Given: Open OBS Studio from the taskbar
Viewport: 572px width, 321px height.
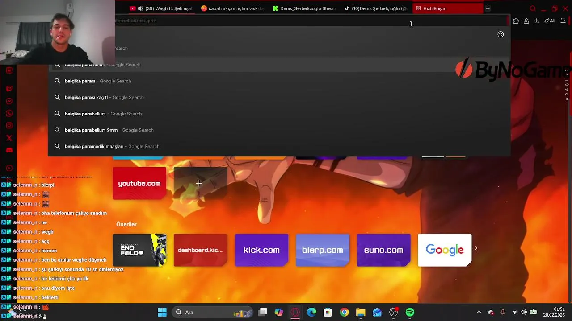Looking at the screenshot, I should tap(393, 312).
